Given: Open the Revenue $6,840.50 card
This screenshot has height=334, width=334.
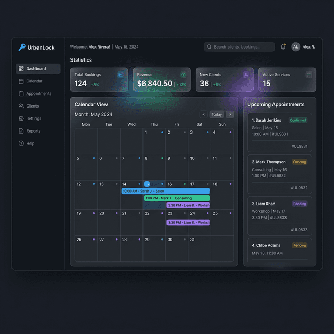Looking at the screenshot, I should pos(162,80).
